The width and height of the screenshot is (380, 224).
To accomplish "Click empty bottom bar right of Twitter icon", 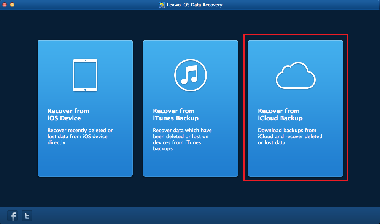I will [x=190, y=216].
